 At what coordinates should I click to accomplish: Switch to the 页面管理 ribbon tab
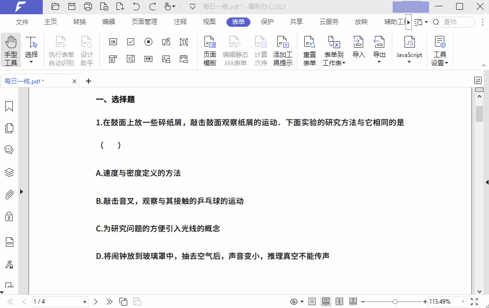[x=144, y=22]
